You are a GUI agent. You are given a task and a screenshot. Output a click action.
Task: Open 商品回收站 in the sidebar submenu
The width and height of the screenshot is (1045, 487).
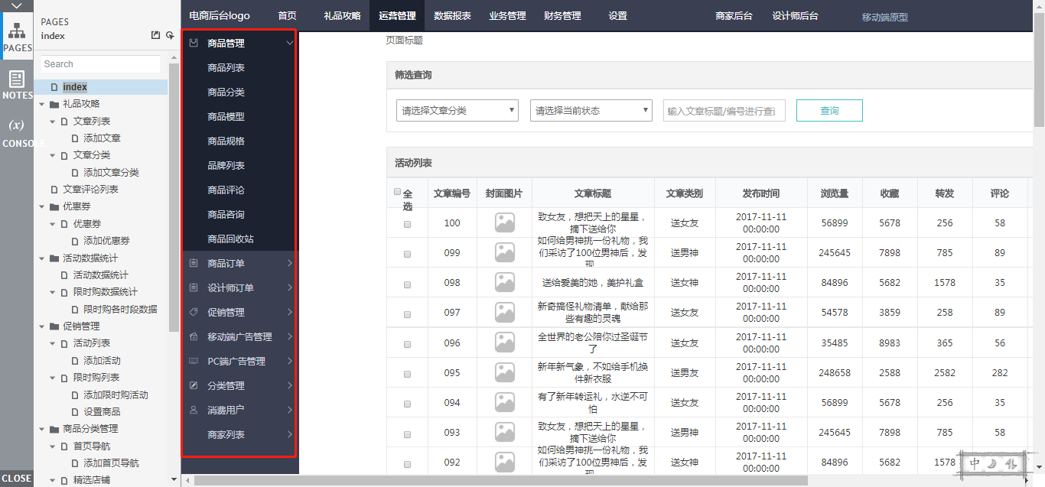[231, 239]
